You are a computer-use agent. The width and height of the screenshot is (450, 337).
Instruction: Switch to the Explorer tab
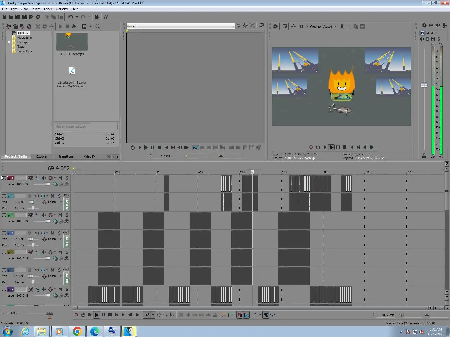42,156
